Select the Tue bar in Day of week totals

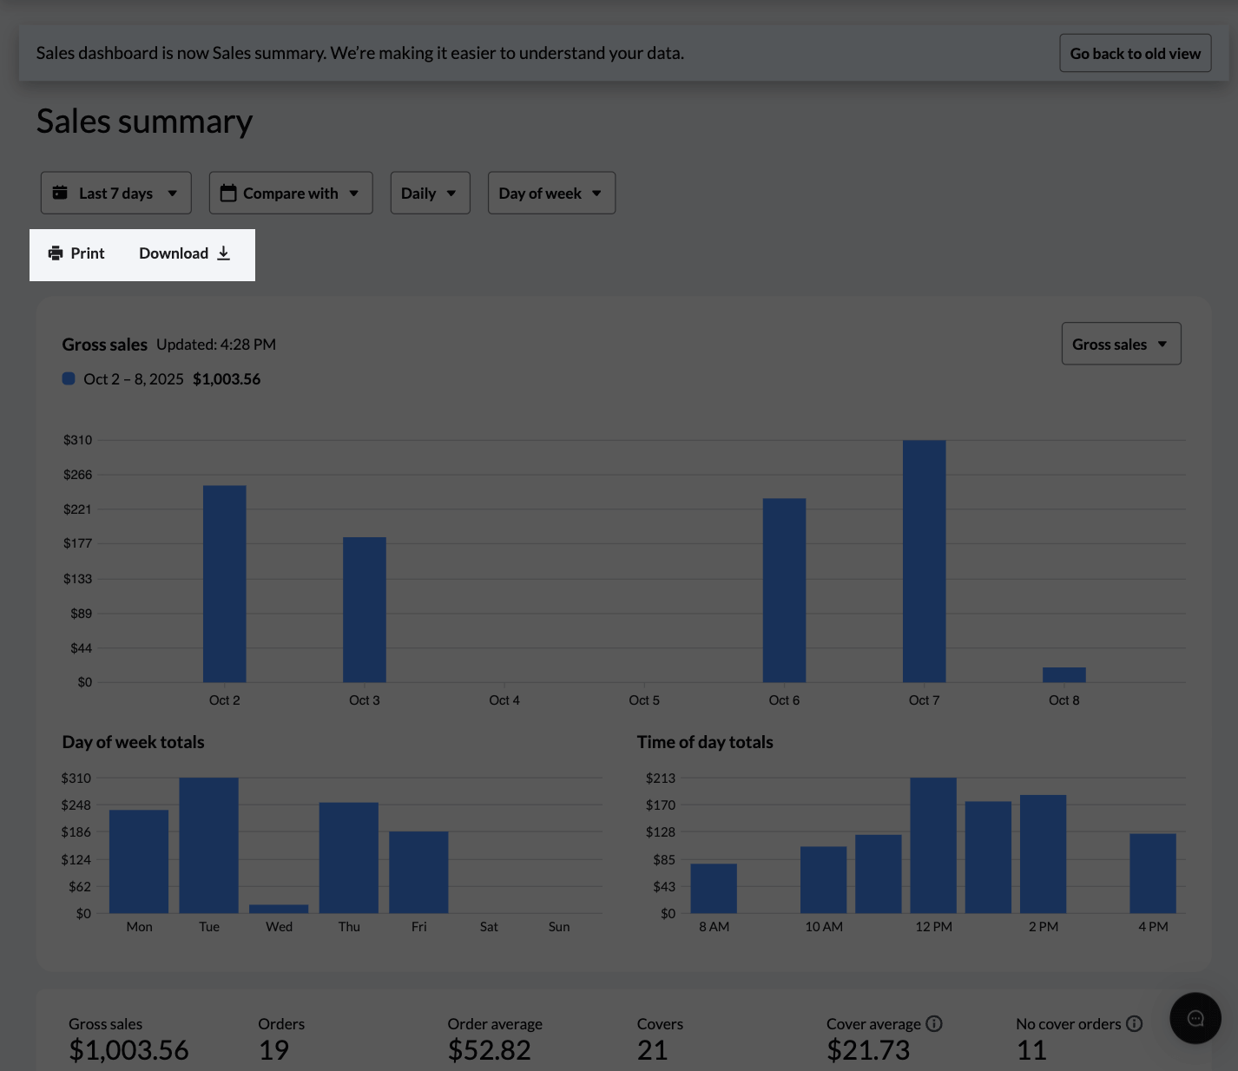pos(208,845)
